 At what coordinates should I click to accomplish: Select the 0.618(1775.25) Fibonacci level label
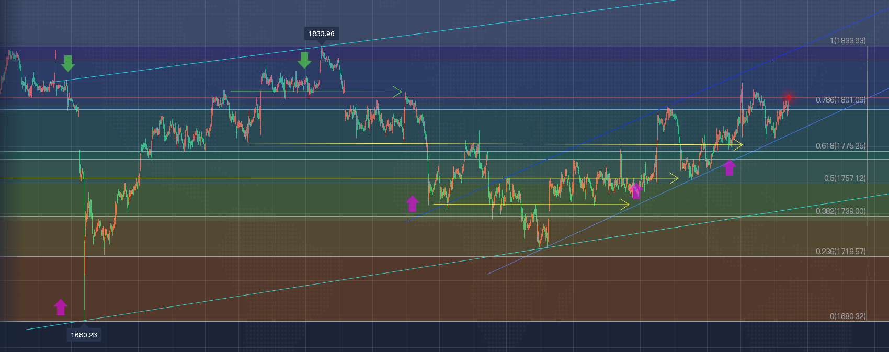(840, 145)
